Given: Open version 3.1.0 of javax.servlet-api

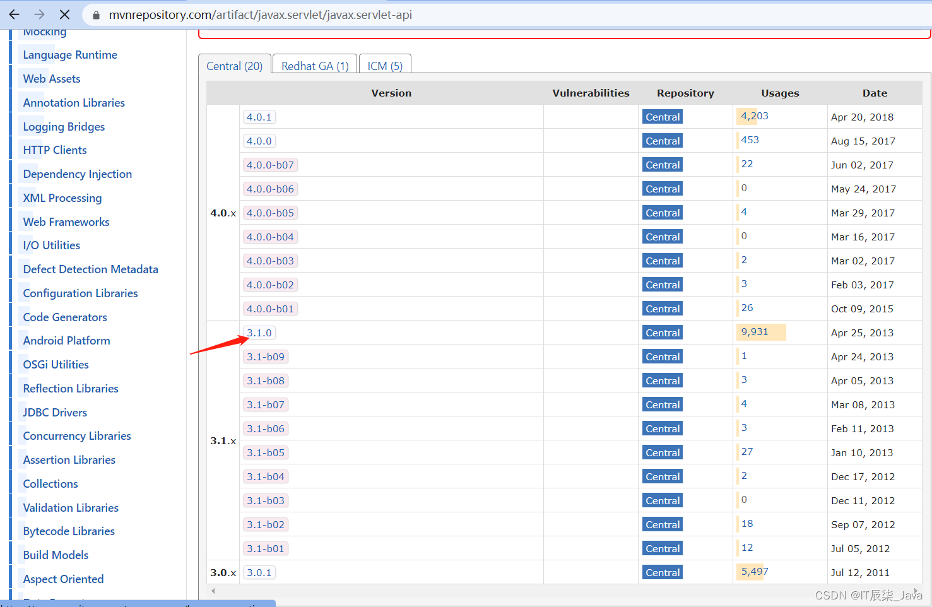Looking at the screenshot, I should click(x=259, y=333).
